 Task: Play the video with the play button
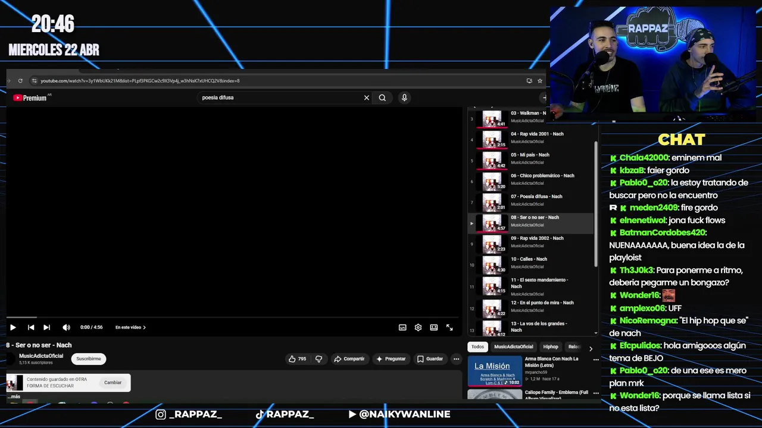[x=13, y=328]
